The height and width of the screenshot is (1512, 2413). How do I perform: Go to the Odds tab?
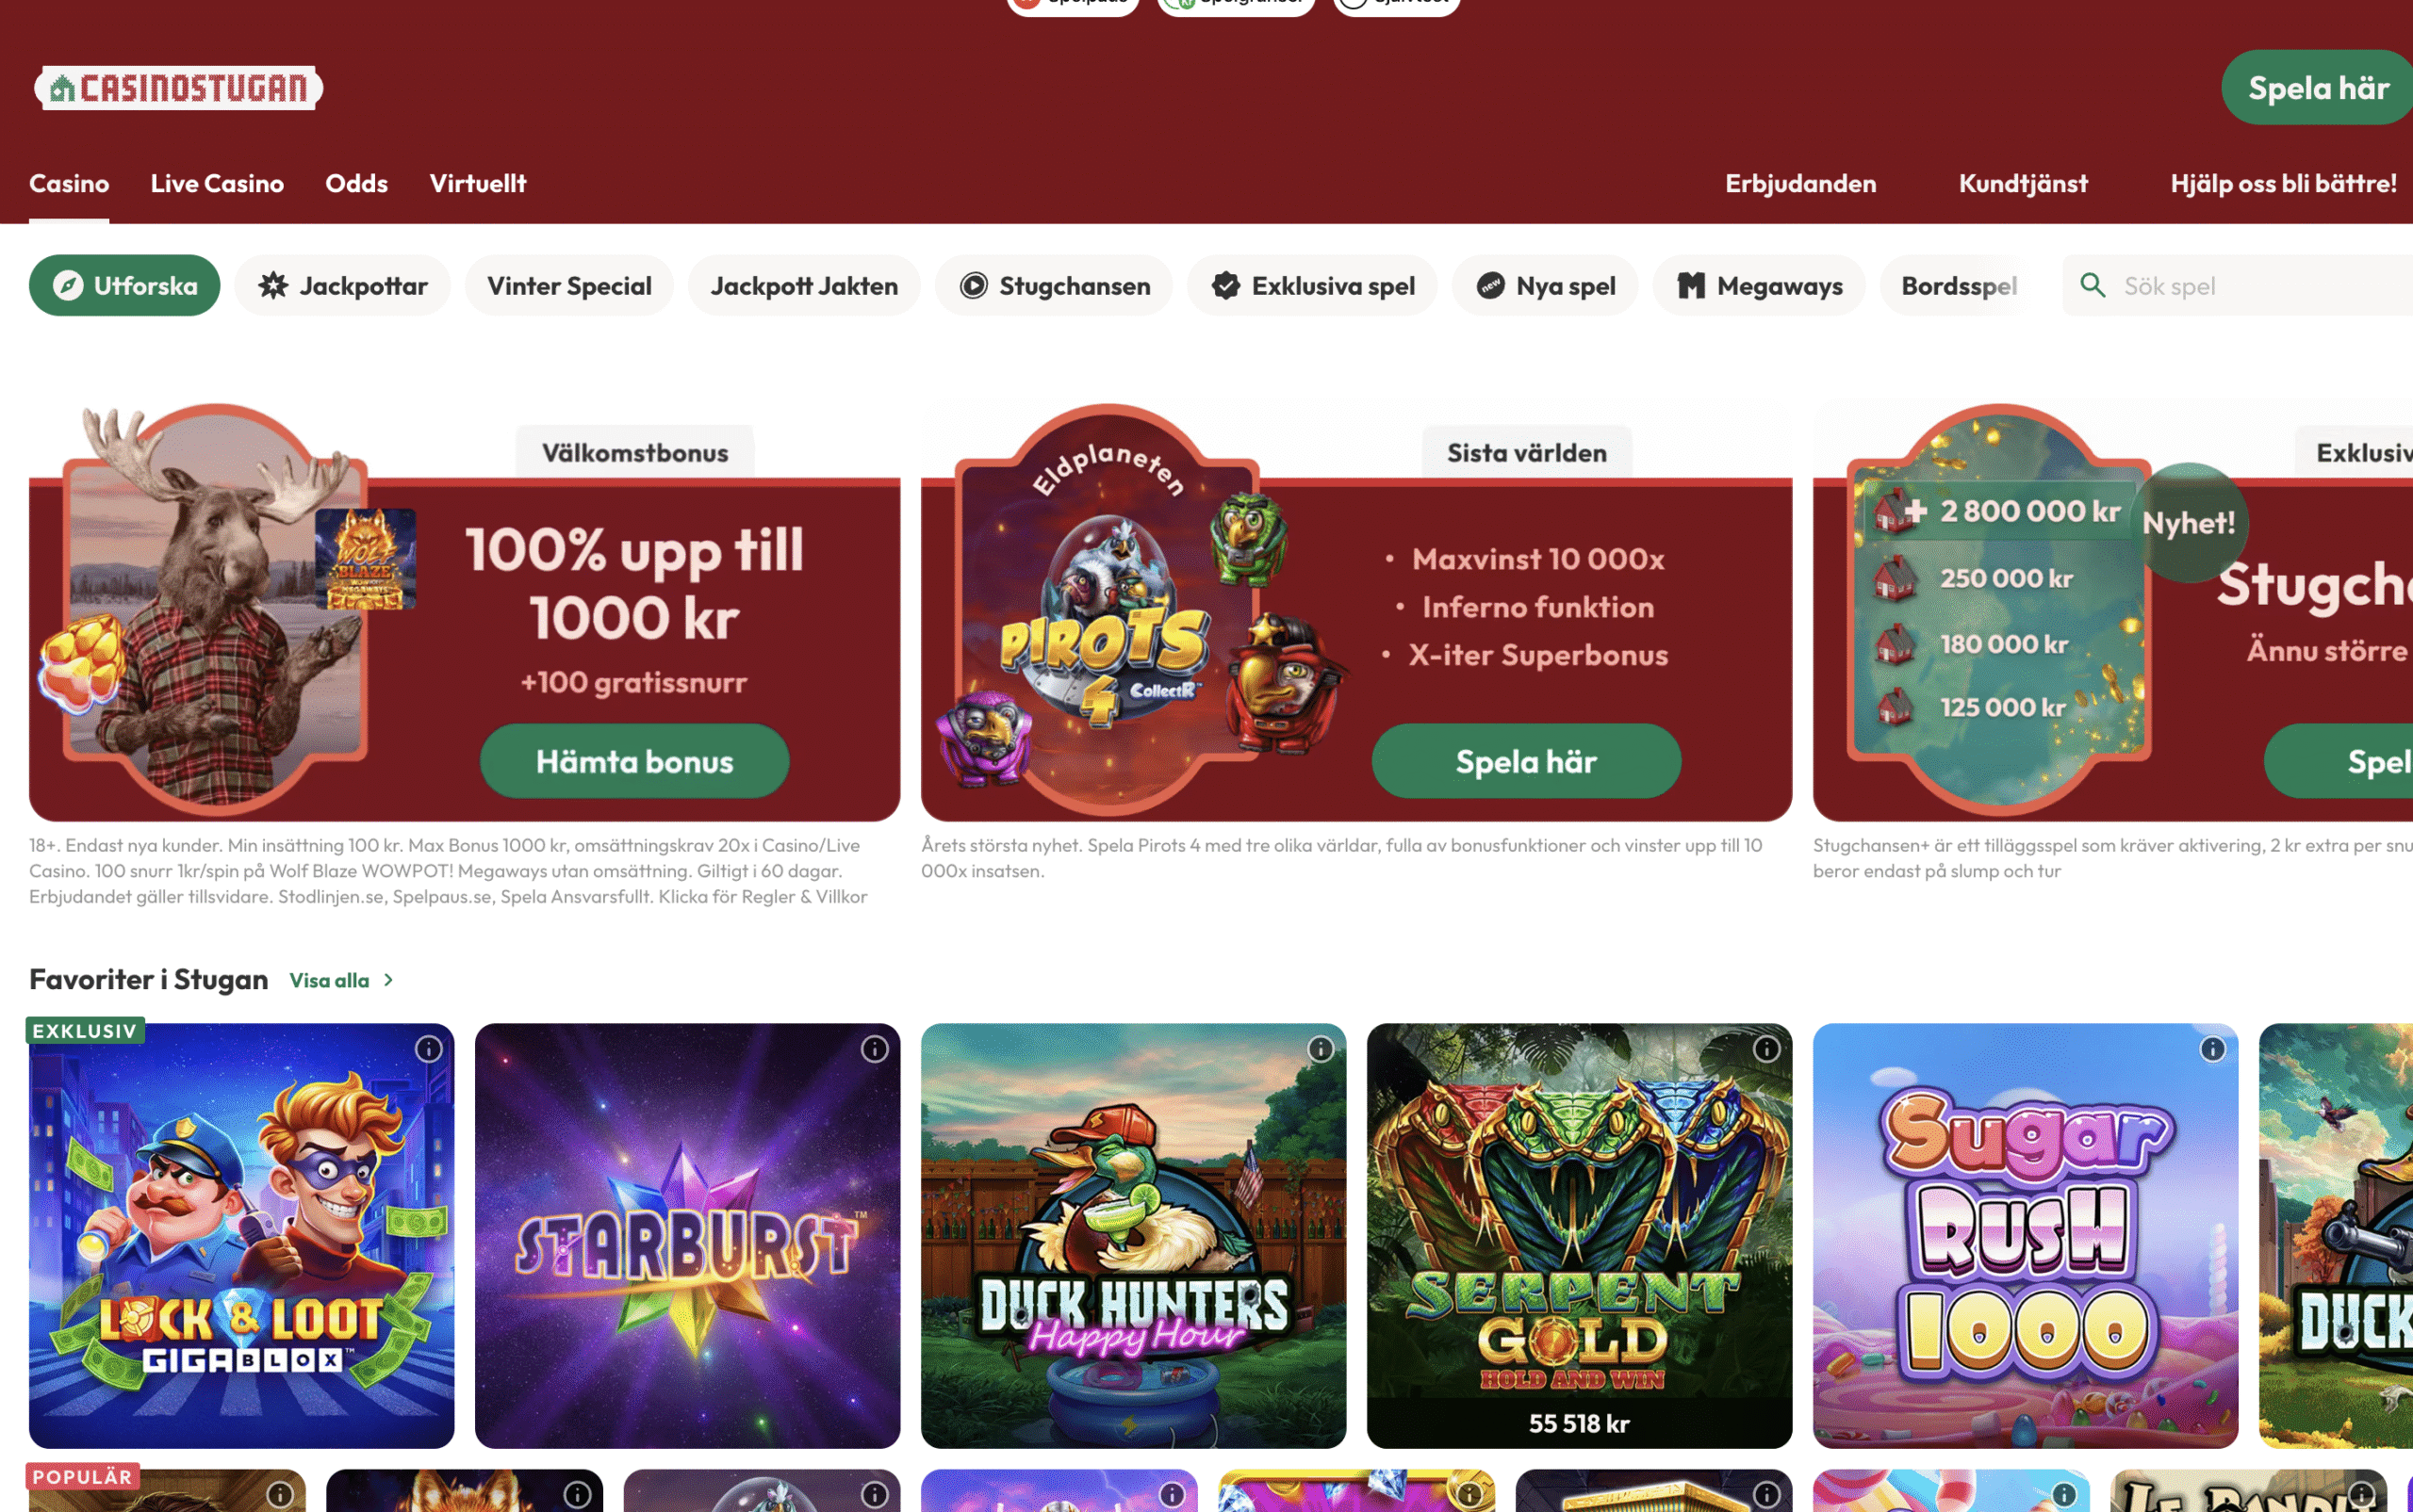[356, 184]
